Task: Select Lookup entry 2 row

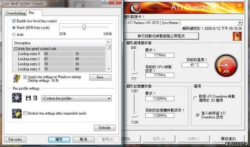Action: [x=59, y=64]
